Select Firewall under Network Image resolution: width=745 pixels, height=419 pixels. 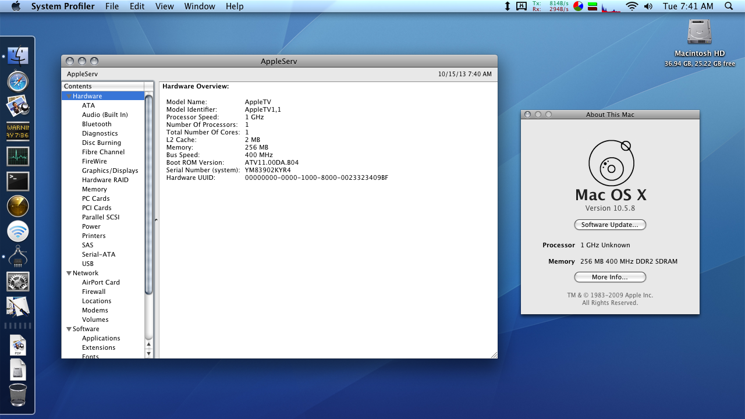[94, 292]
